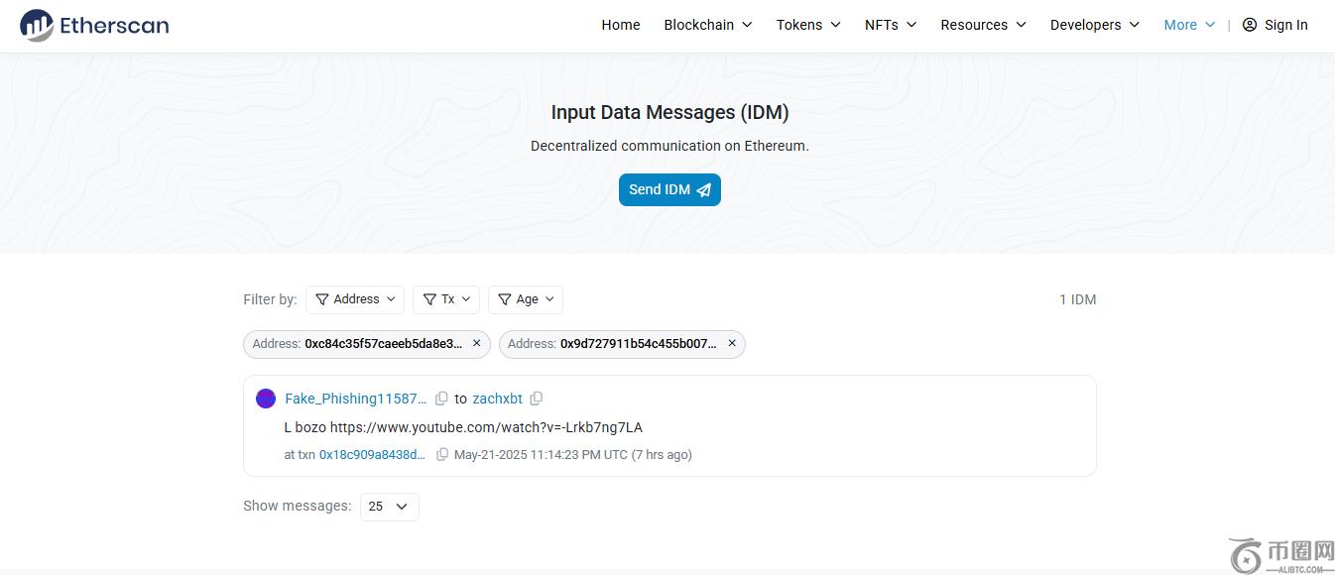Open the Tokens menu
This screenshot has height=575, width=1335.
tap(808, 25)
